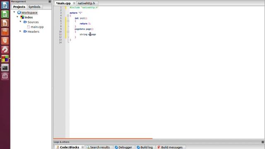Click the Build messages flag icon
This screenshot has height=149, width=265.
point(159,147)
